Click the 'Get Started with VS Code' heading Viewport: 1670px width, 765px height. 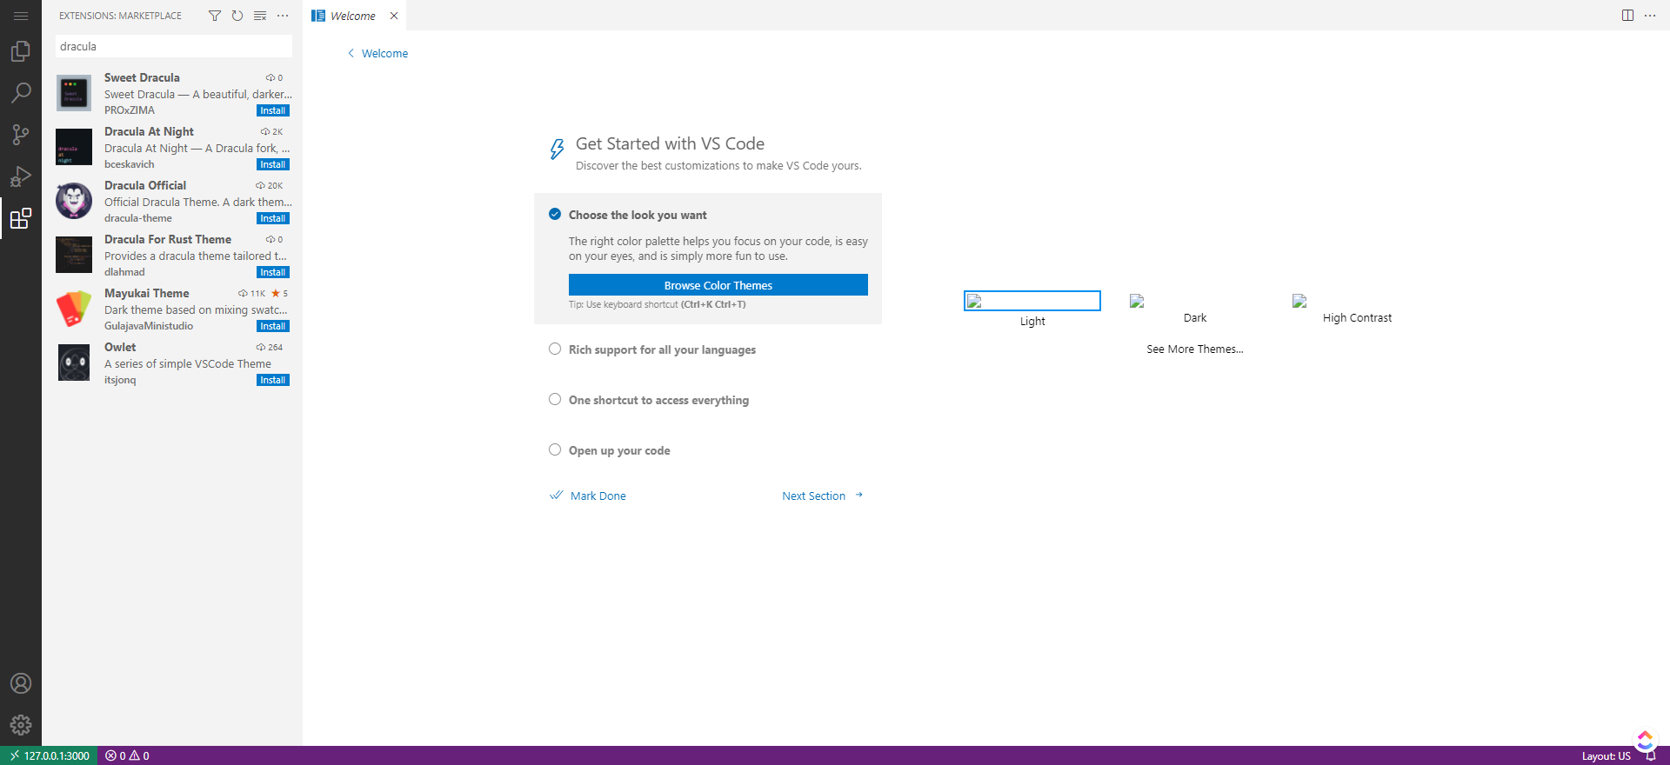click(x=670, y=143)
